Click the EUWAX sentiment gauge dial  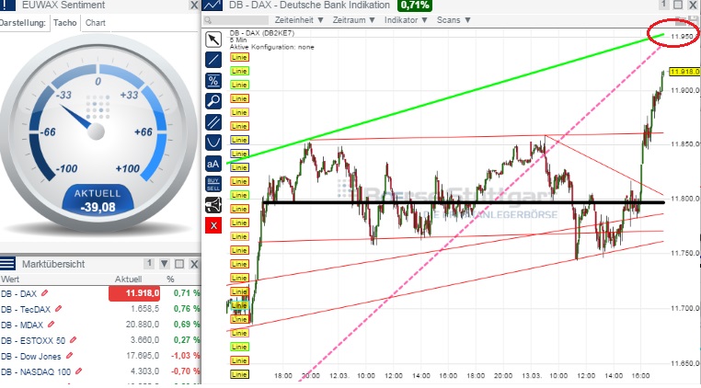[x=98, y=133]
